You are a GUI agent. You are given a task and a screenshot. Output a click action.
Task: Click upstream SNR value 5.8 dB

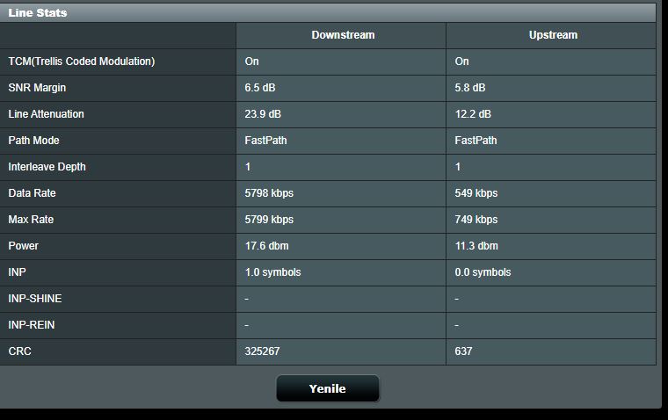coord(470,88)
